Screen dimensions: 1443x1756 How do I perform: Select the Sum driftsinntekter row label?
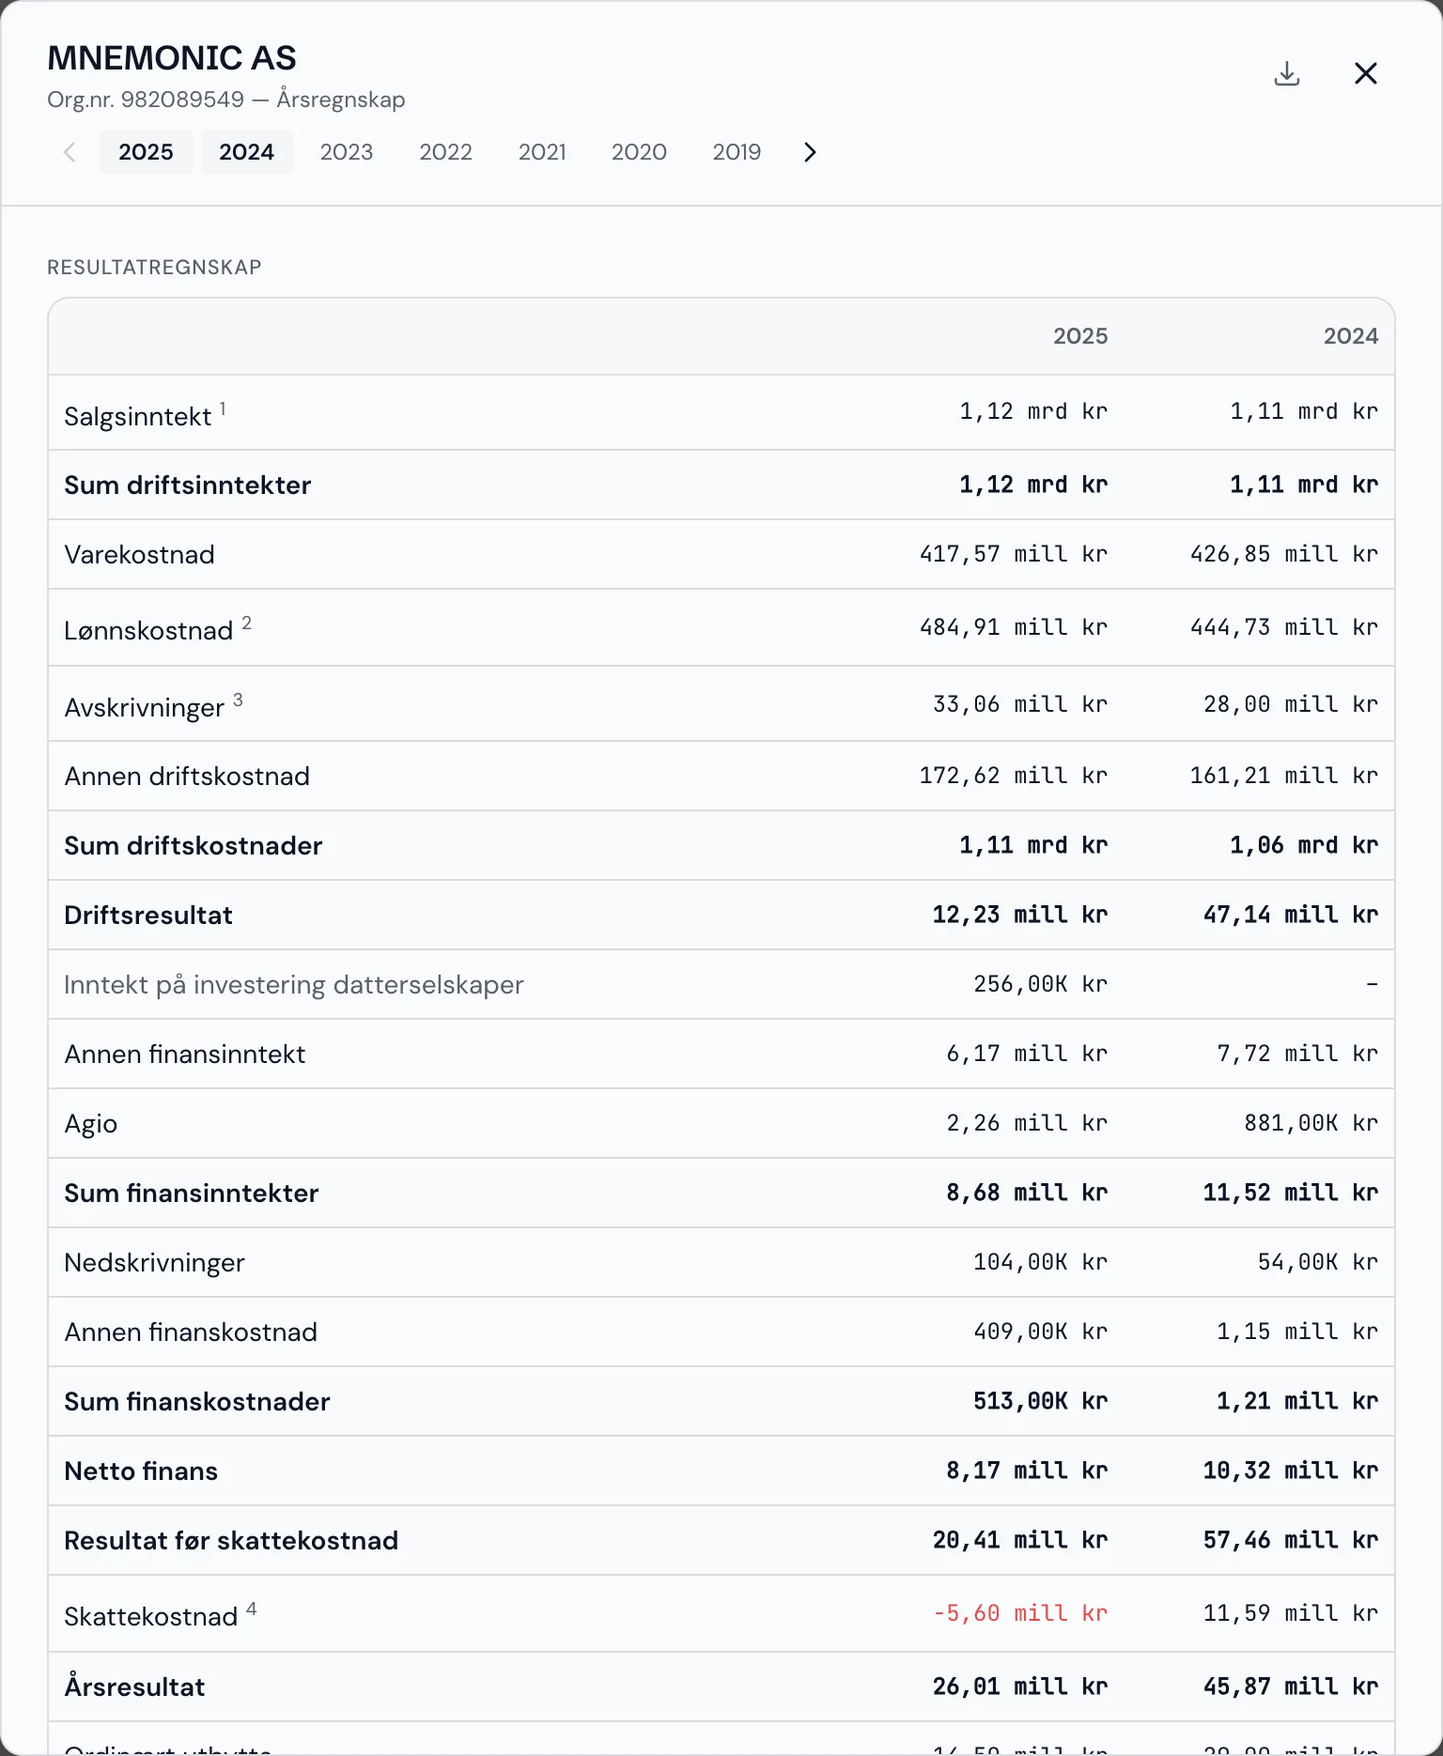tap(187, 485)
